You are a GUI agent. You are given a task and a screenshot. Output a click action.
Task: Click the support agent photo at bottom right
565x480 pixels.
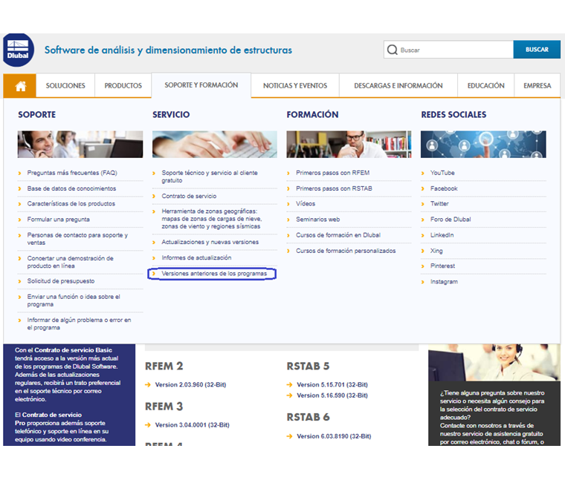point(494,363)
